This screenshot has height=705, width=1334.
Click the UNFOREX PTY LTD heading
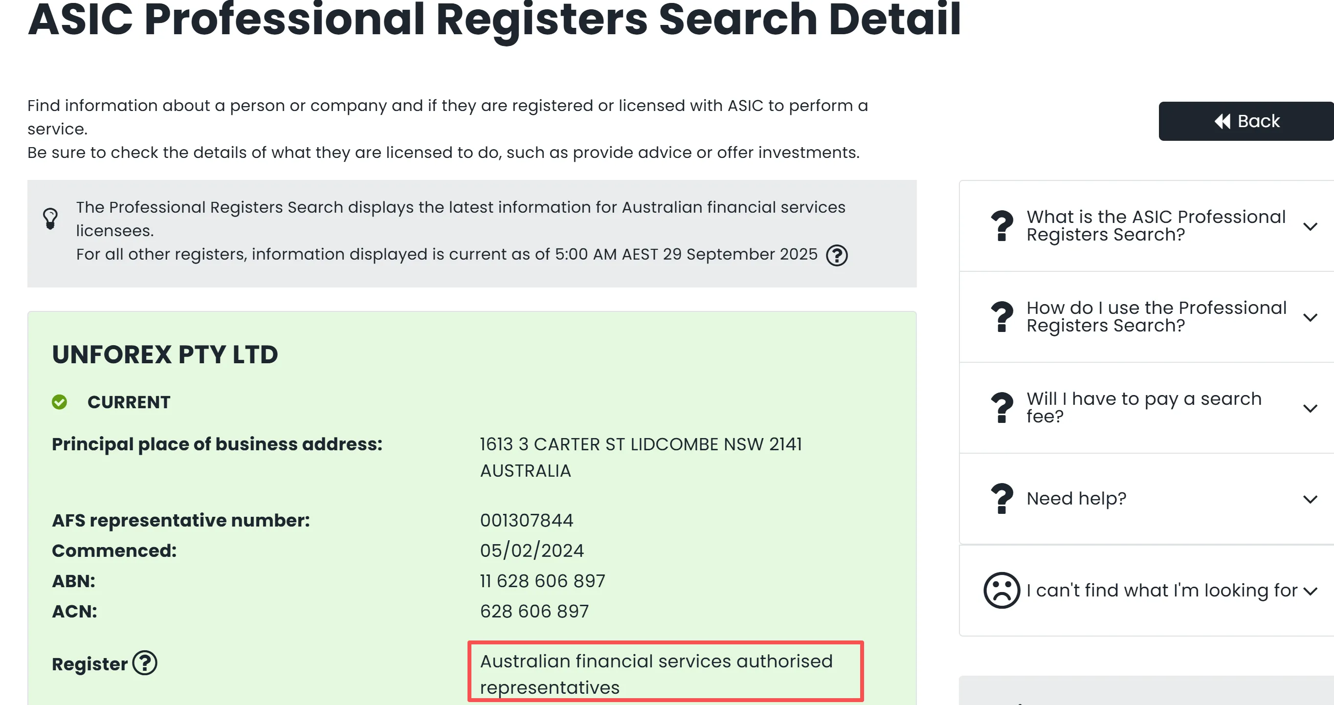pos(165,354)
